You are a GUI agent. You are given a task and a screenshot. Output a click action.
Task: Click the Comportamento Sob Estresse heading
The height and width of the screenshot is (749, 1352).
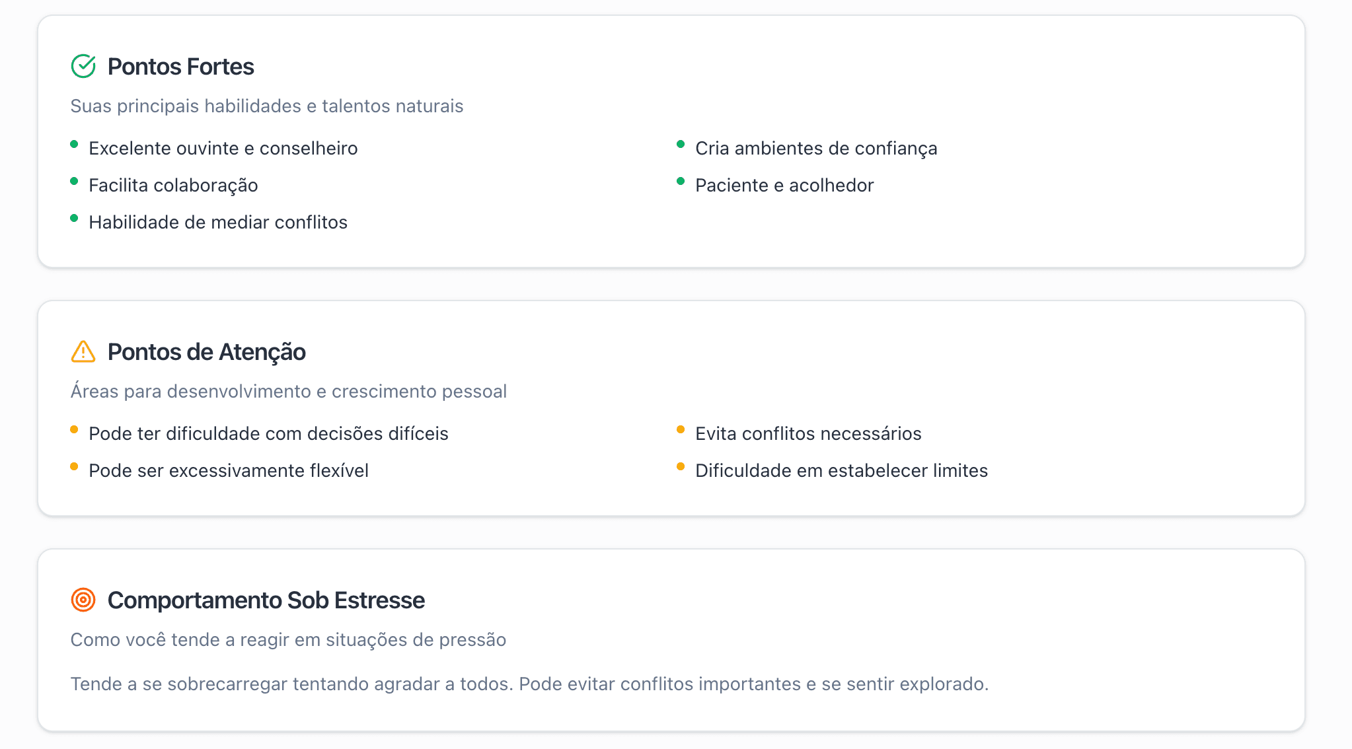pyautogui.click(x=266, y=600)
